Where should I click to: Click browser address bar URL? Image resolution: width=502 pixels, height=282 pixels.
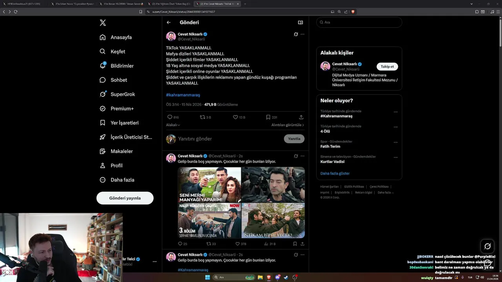184,12
